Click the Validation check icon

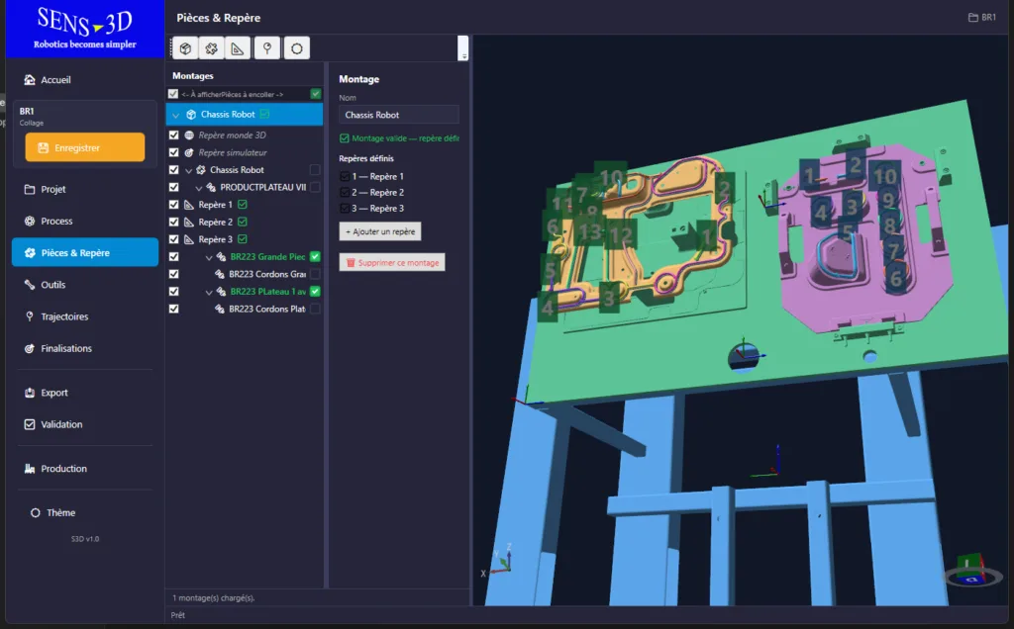(x=29, y=424)
